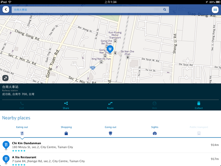Viewport: 221px width, 166px height.
Task: Switch to the Shopping tab
Action: pyautogui.click(x=66, y=131)
